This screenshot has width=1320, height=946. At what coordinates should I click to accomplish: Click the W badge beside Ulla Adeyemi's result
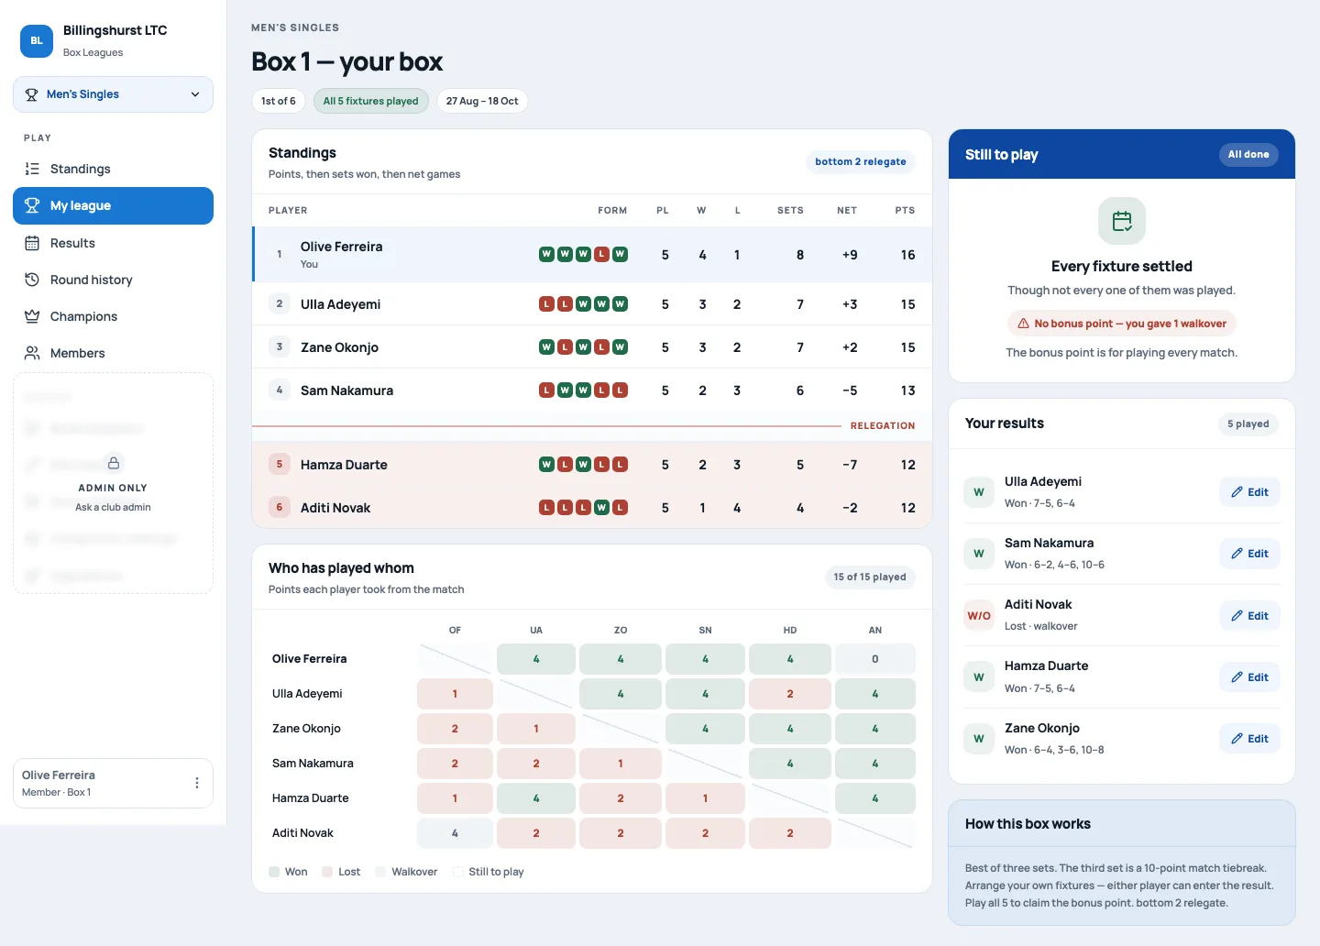pyautogui.click(x=979, y=492)
